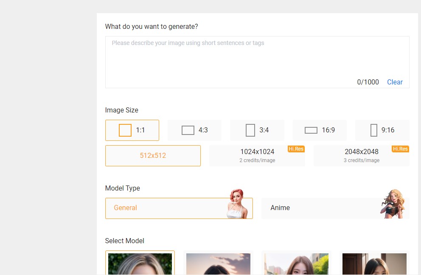Image resolution: width=421 pixels, height=275 pixels.
Task: Pick the 3:4 portrait ratio icon
Action: click(x=250, y=130)
